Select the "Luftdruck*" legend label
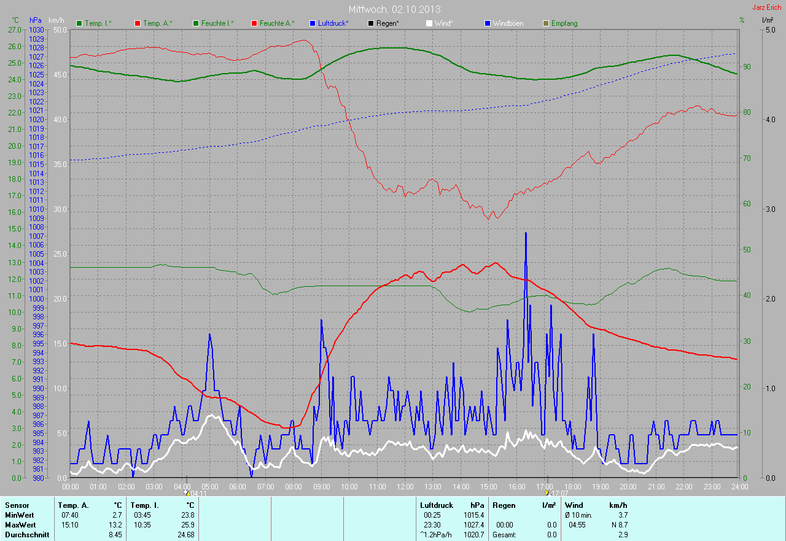786x541 pixels. coord(333,23)
